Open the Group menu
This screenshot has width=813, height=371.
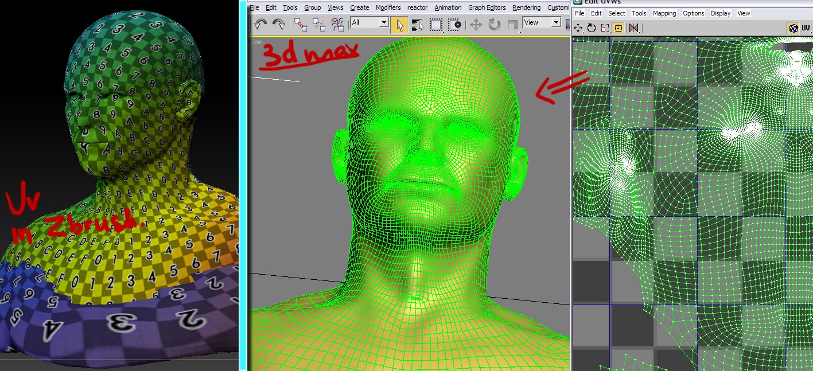click(313, 7)
